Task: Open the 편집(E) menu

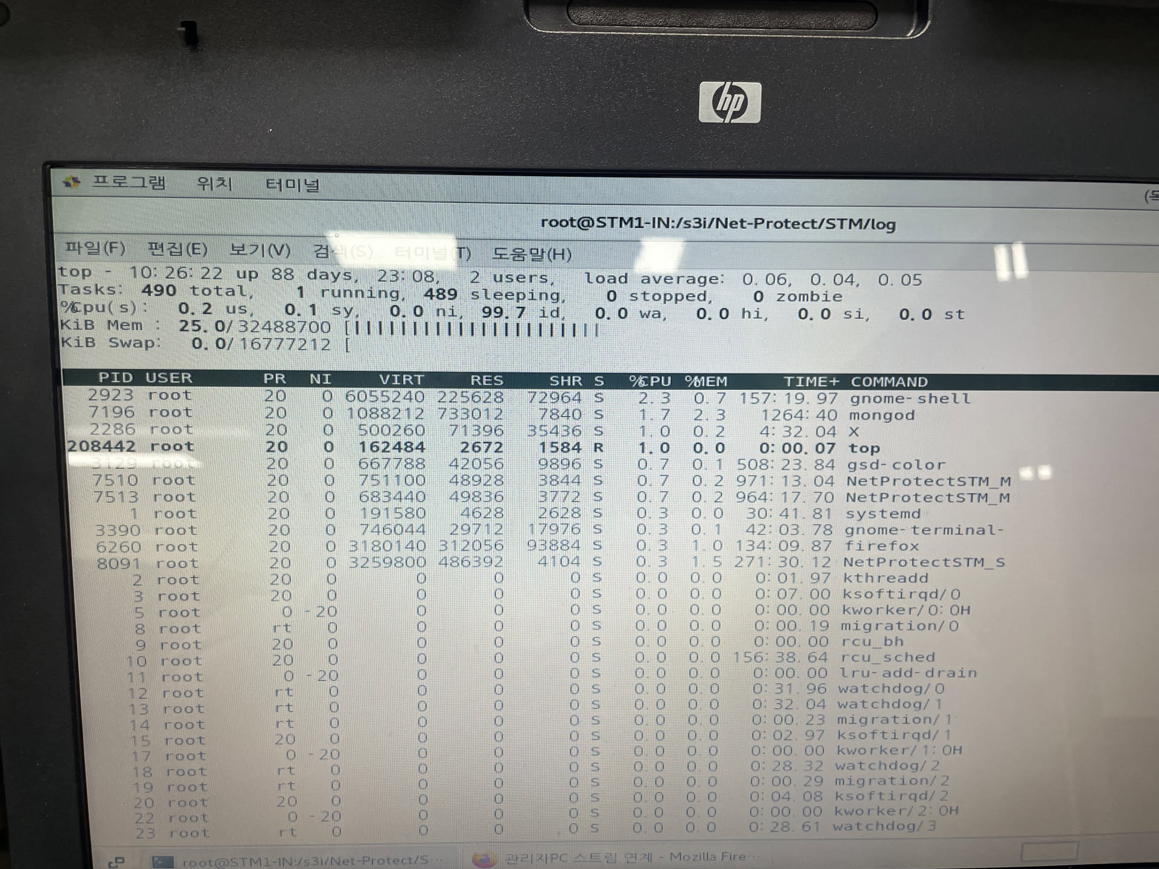Action: [177, 249]
